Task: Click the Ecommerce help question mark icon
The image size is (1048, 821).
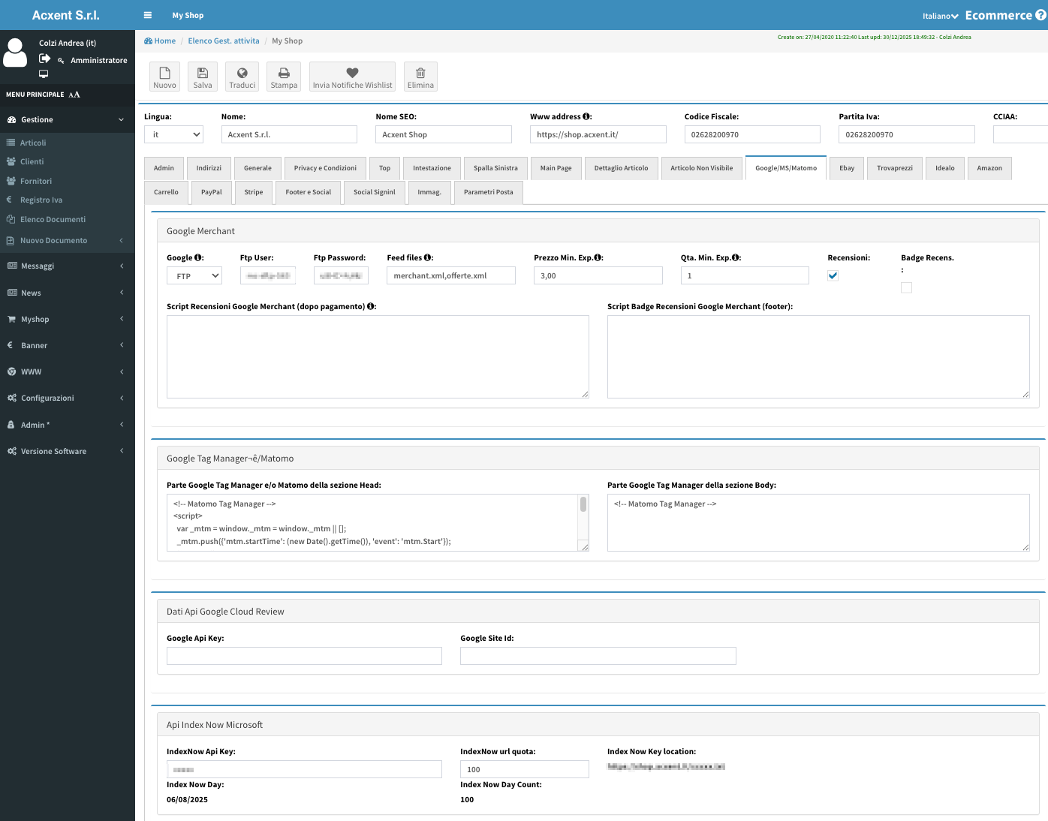Action: click(1040, 15)
